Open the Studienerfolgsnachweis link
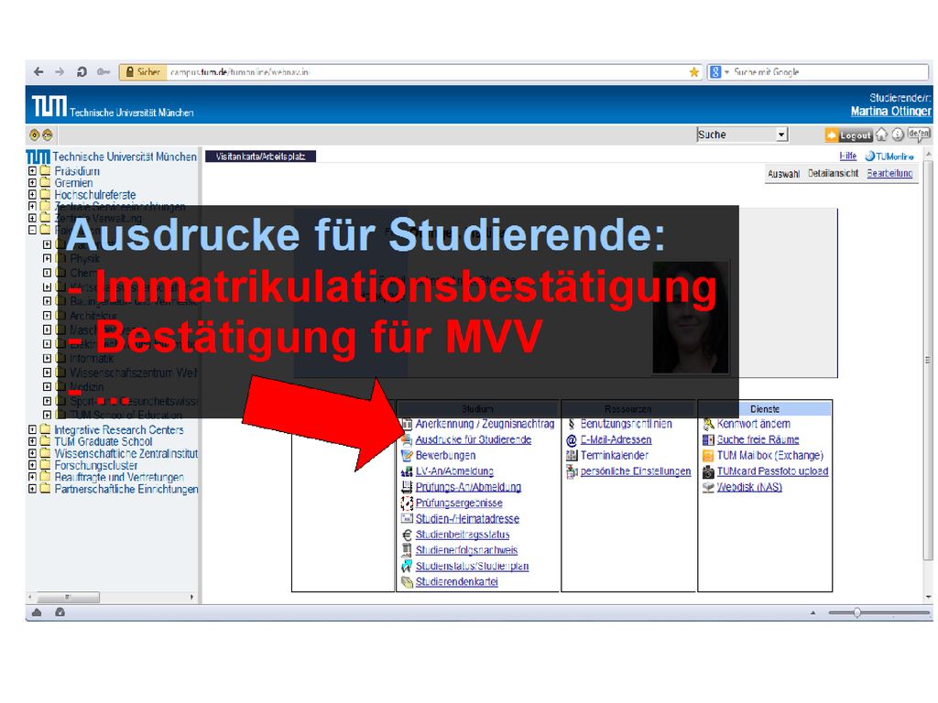The width and height of the screenshot is (938, 703). (x=466, y=550)
